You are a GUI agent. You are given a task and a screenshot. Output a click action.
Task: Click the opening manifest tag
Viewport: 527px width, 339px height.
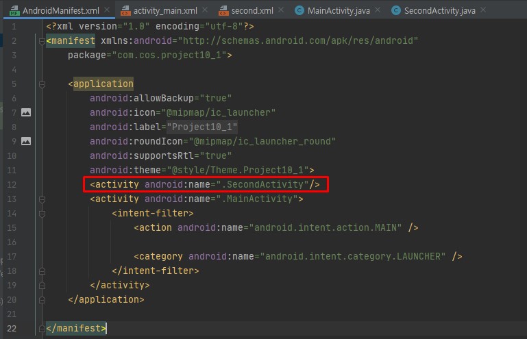pos(71,41)
